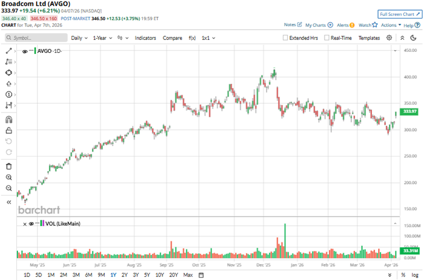Viewport: 423px width, 280px height.
Task: Open chart settings gear
Action: 389,38
